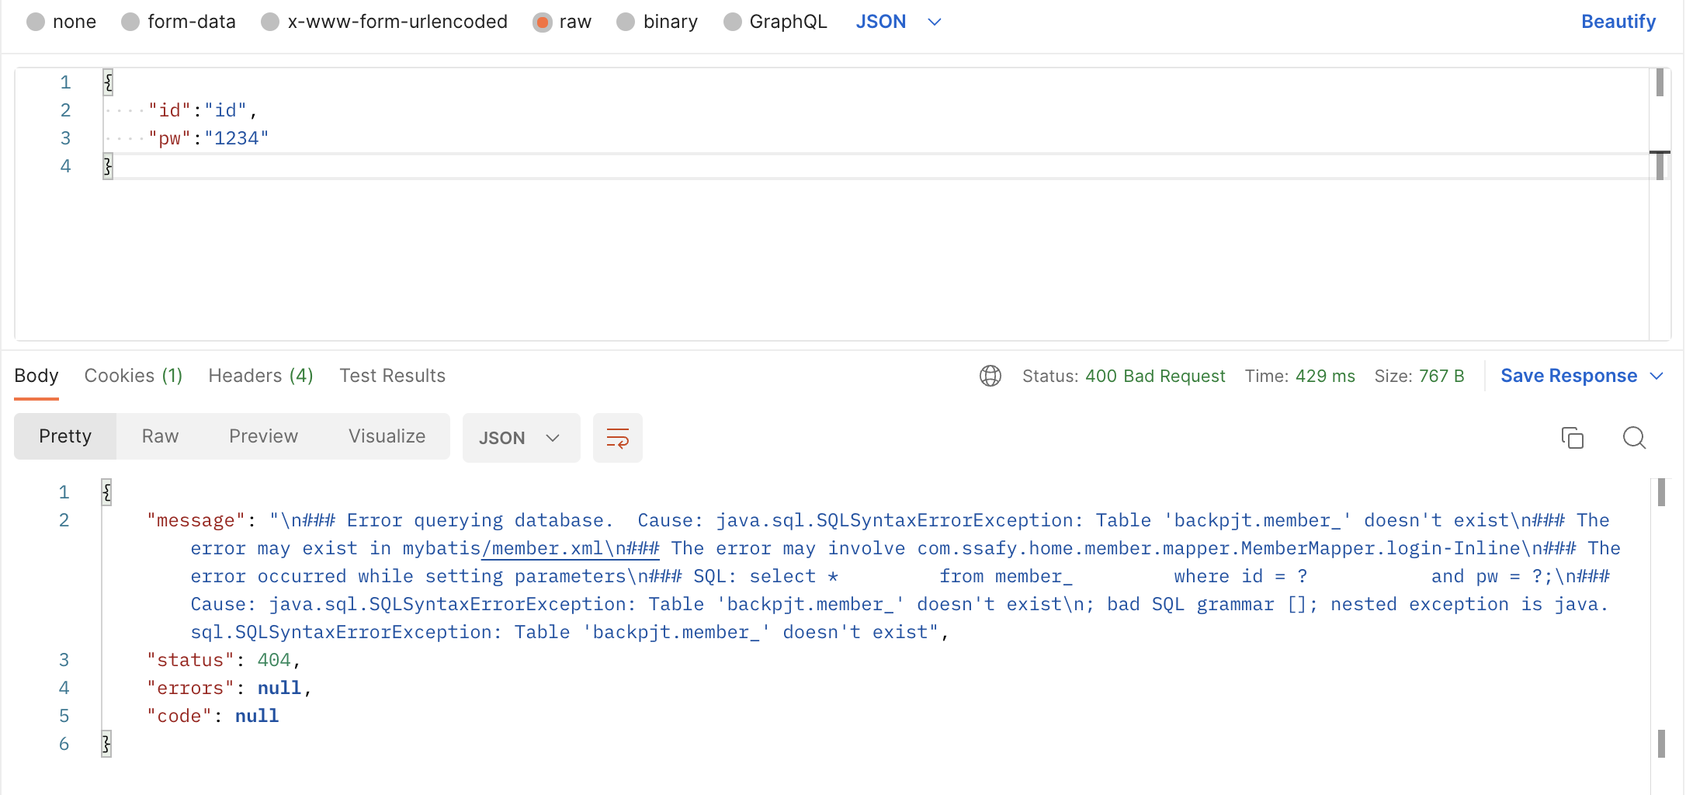
Task: Copy the response body with the copy icon
Action: pos(1572,438)
